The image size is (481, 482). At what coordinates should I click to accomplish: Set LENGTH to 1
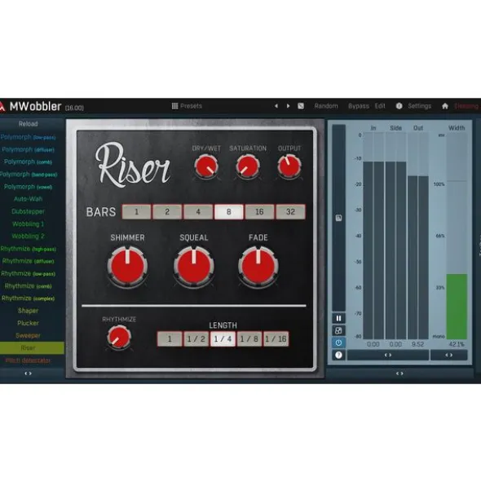coord(170,338)
